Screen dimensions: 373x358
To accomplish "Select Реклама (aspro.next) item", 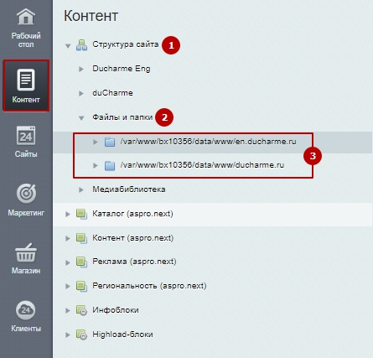I will [134, 262].
